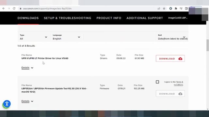Open the Terms & Conditions link
Screen dimensions: 209x117
pos(179,83)
